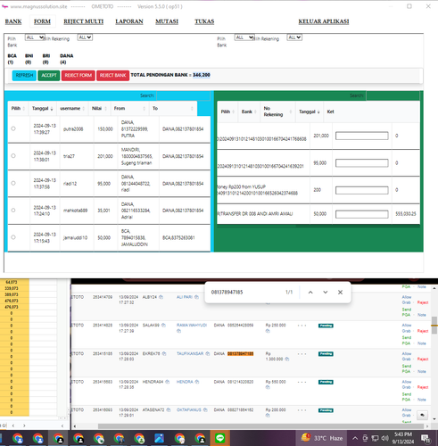Click the REJECT FORM button

click(79, 76)
